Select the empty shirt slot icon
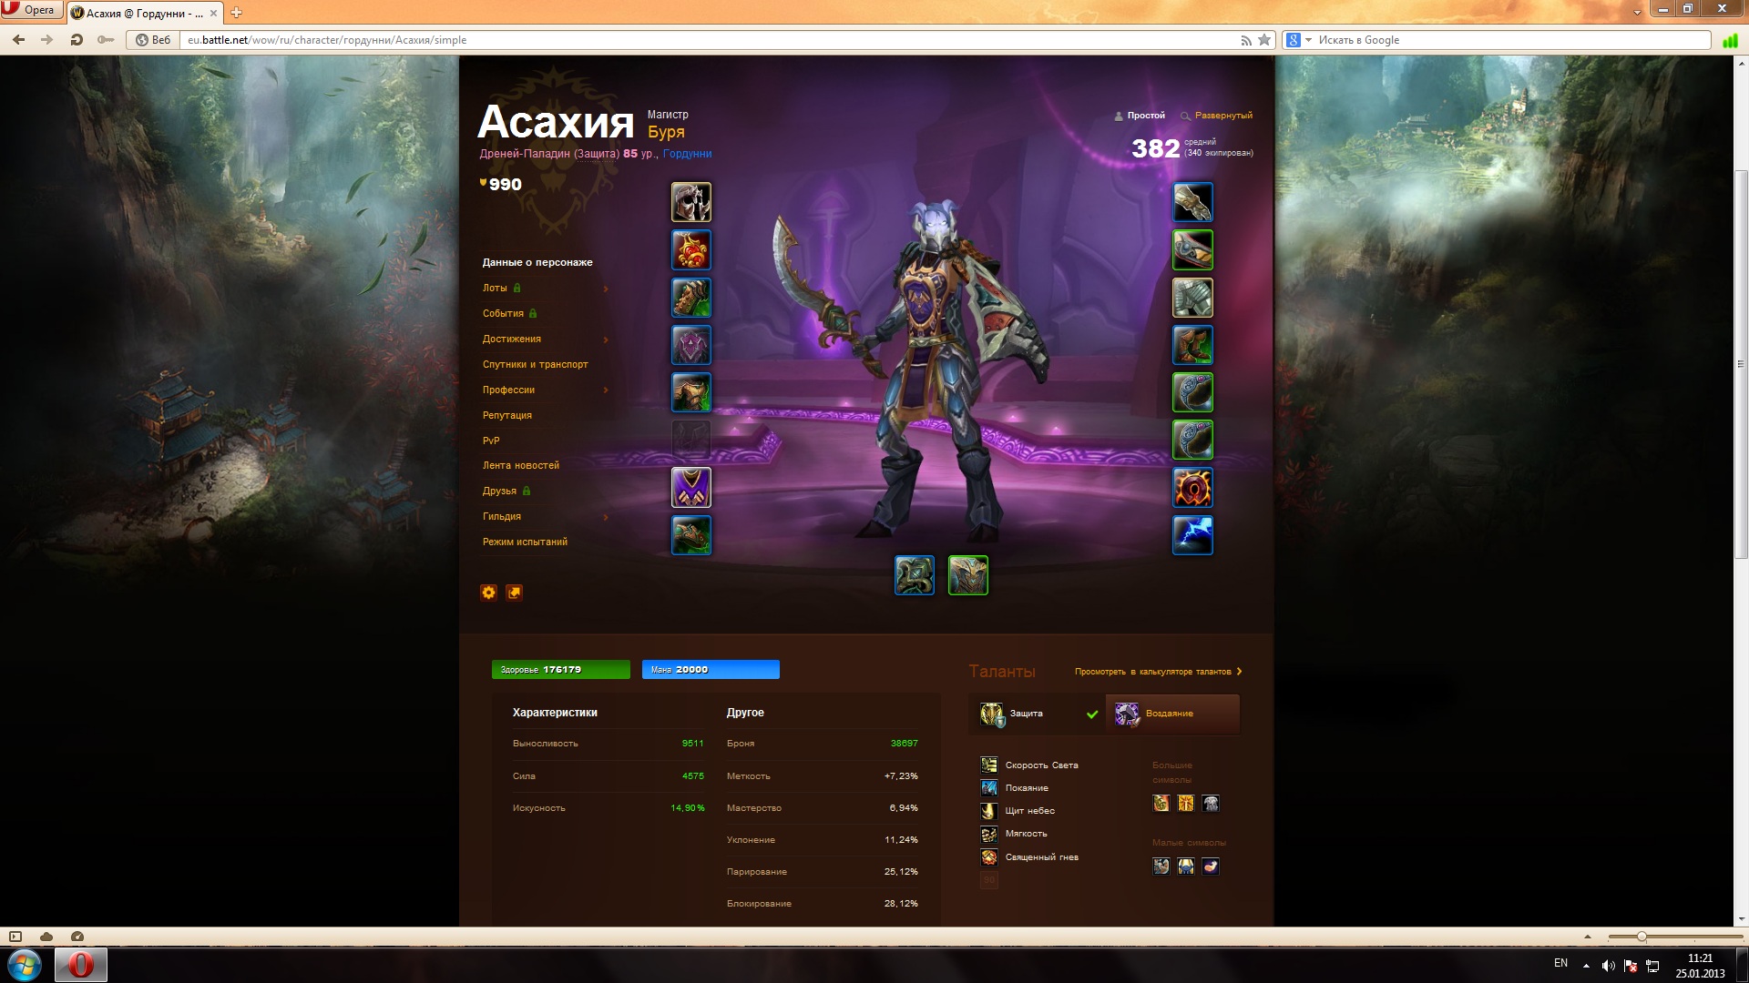This screenshot has height=983, width=1749. click(691, 440)
